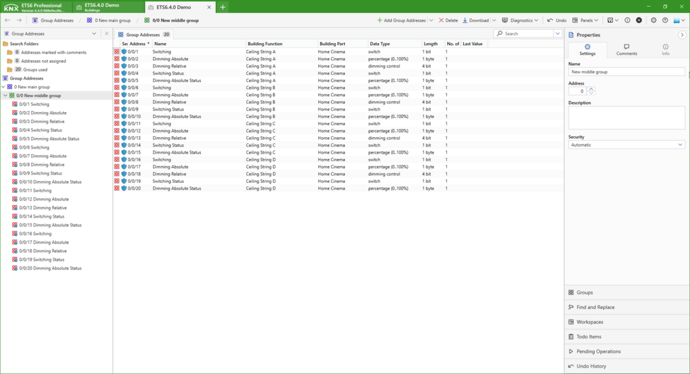Open the Panels dropdown menu
The width and height of the screenshot is (690, 374).
[x=585, y=20]
